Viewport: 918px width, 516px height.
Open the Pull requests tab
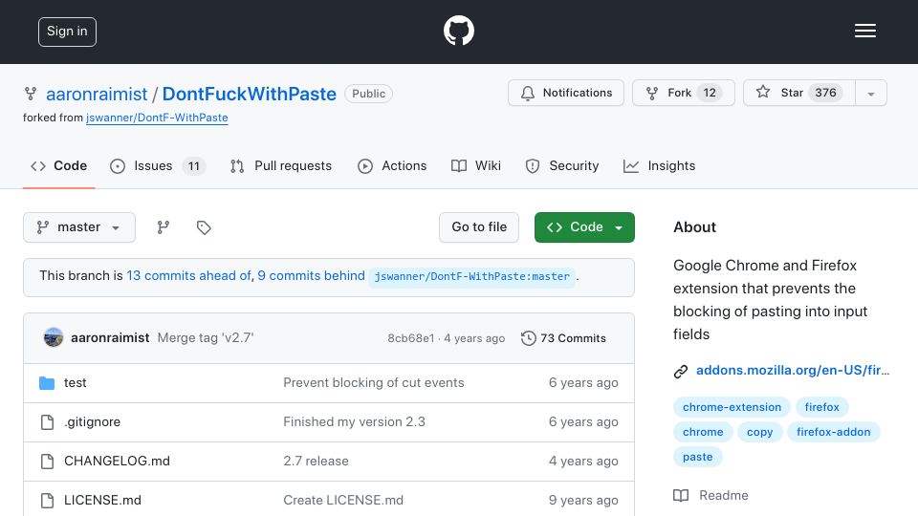point(281,166)
